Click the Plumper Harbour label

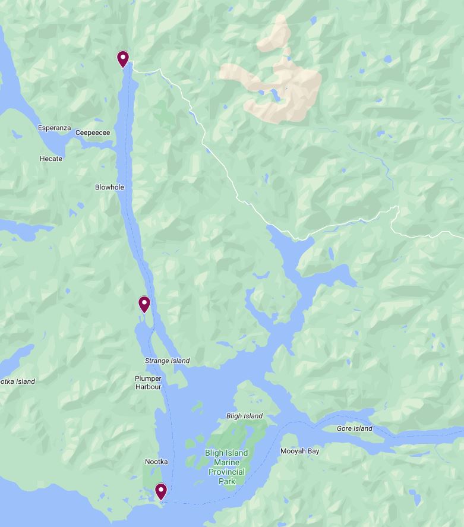[148, 383]
